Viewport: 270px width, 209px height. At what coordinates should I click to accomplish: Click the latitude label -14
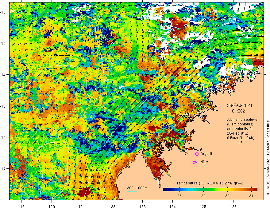click(3, 75)
